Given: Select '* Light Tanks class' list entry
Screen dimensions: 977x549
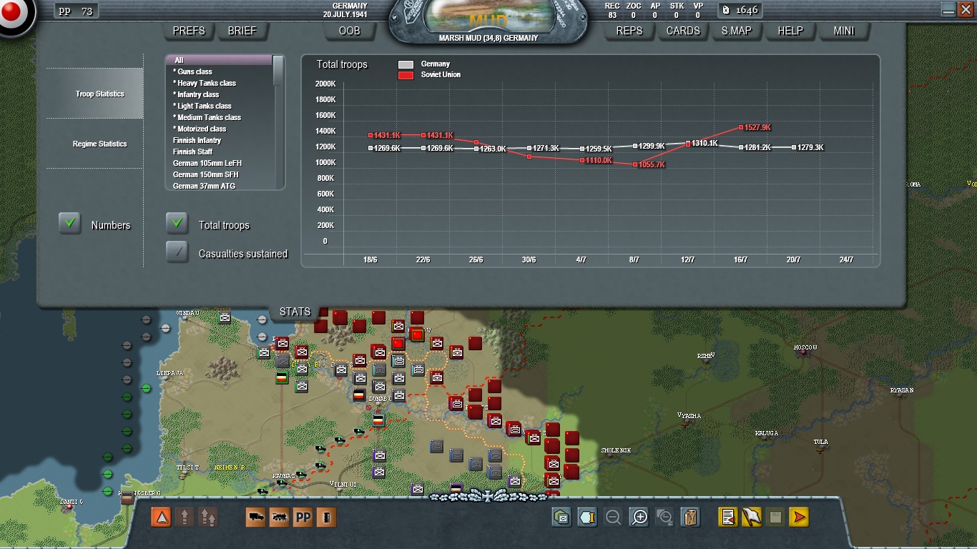Looking at the screenshot, I should [x=219, y=106].
